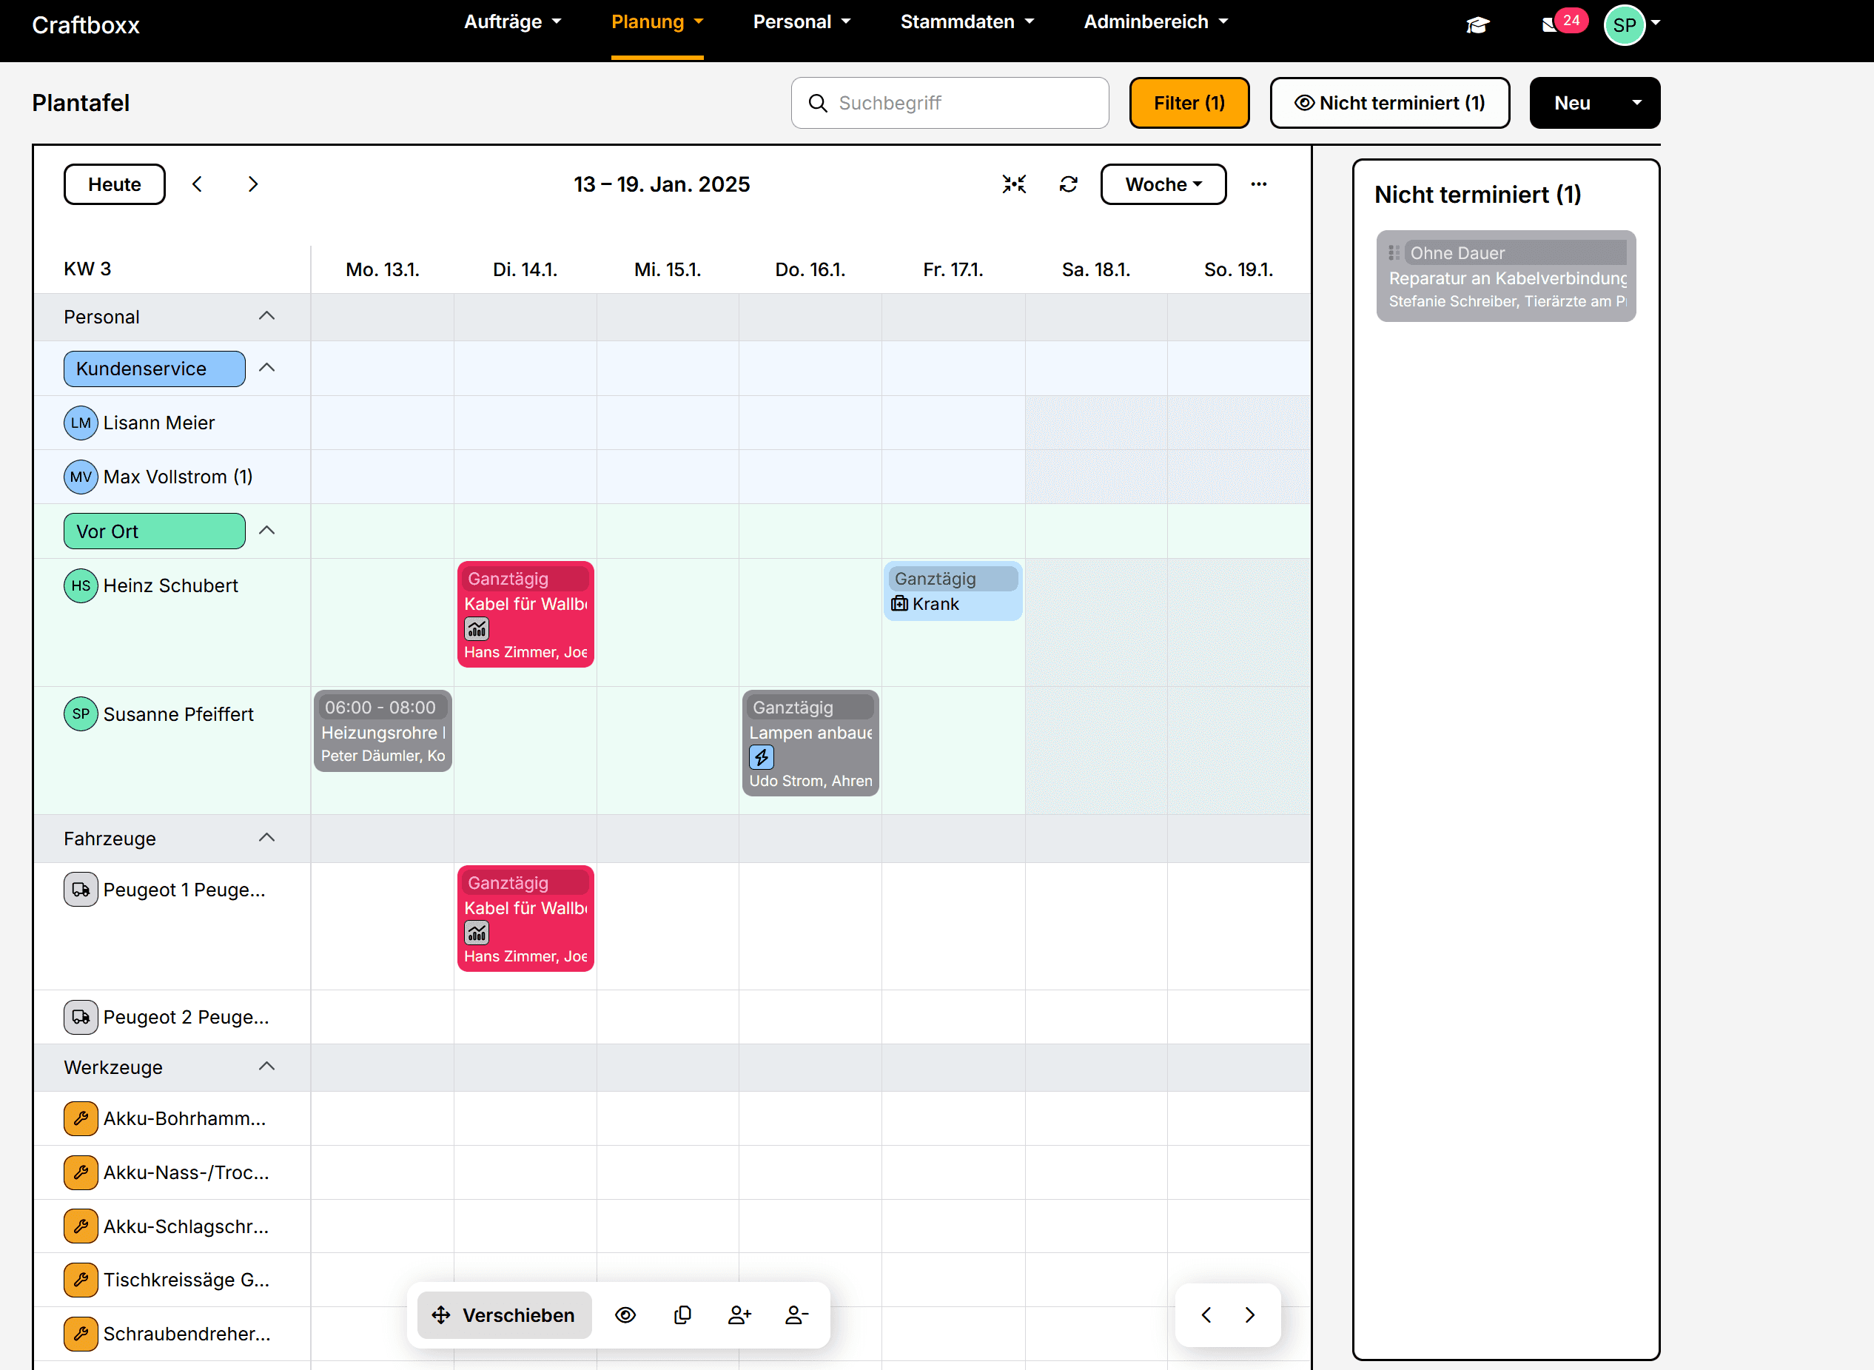The image size is (1874, 1370).
Task: Go to previous week with the left arrow
Action: (198, 184)
